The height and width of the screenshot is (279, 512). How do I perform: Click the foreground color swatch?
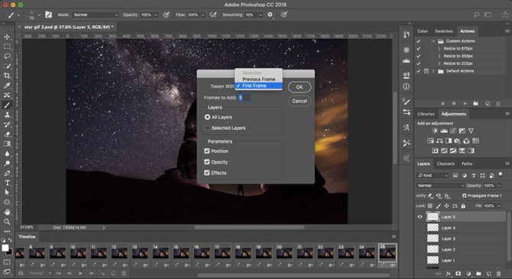[5, 248]
